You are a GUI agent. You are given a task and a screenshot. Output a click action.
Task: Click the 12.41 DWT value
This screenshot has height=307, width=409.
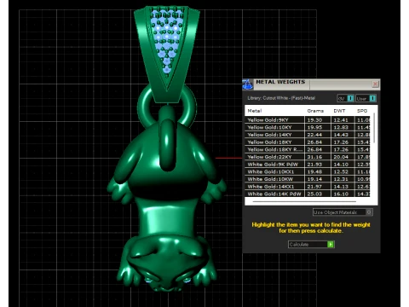341,120
